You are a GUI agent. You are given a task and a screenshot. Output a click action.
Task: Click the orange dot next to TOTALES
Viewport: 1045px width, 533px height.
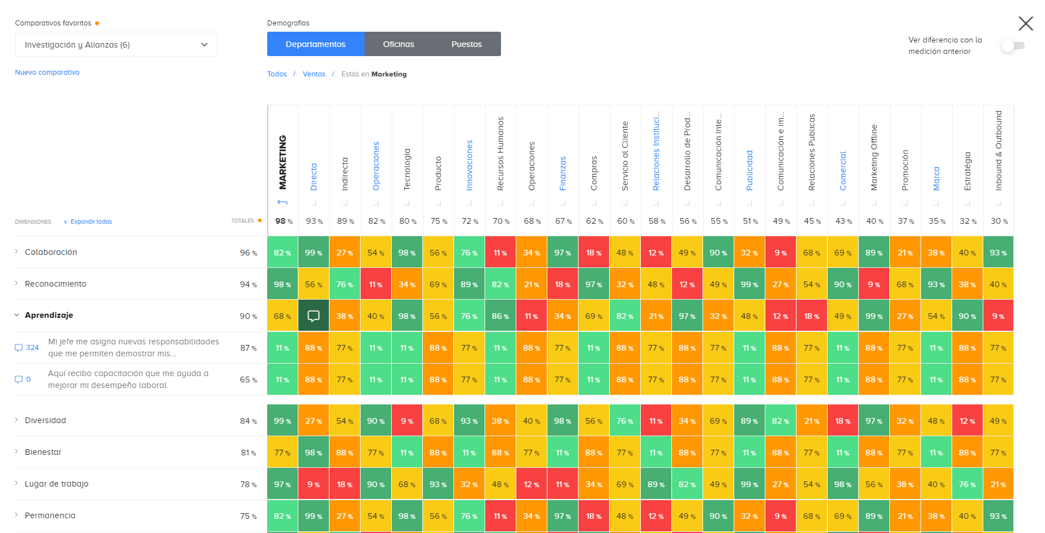coord(259,220)
